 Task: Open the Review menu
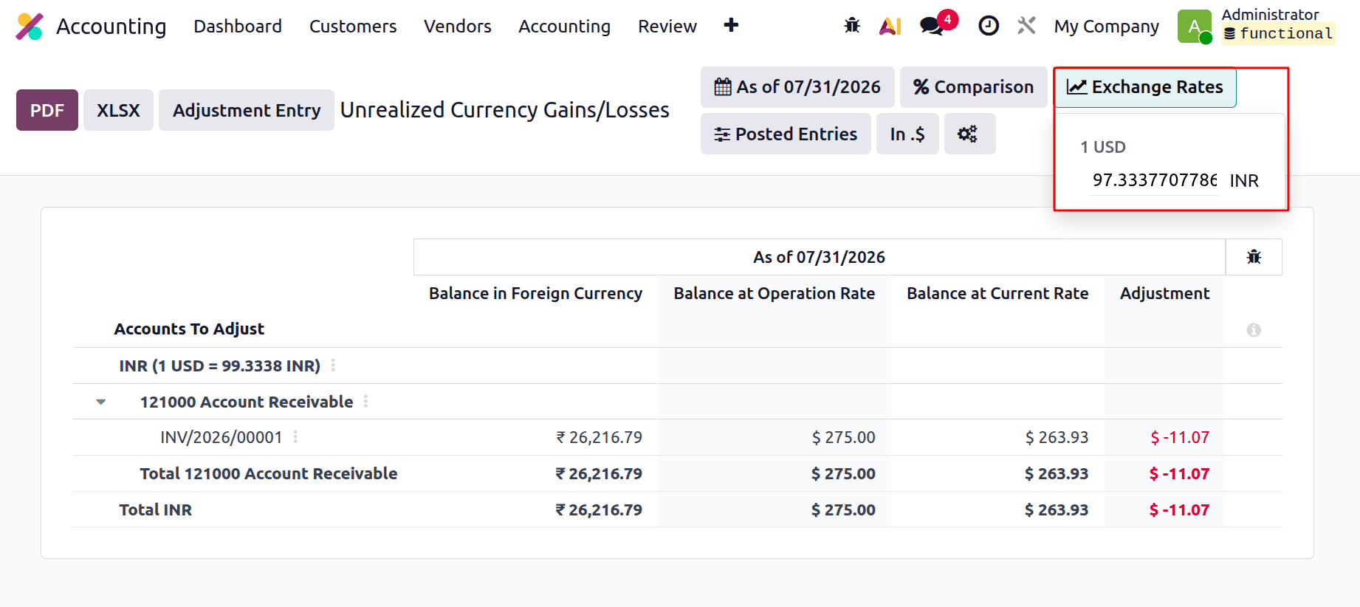[667, 27]
